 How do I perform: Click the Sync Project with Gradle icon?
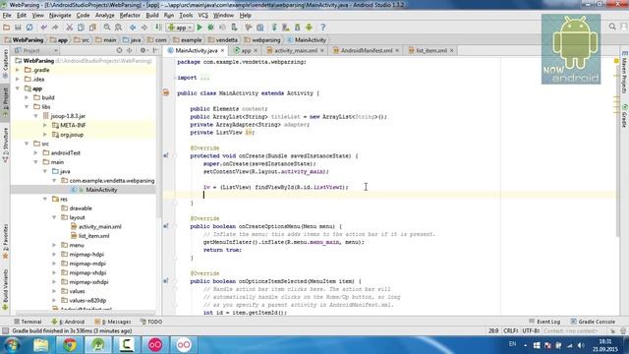tap(274, 28)
